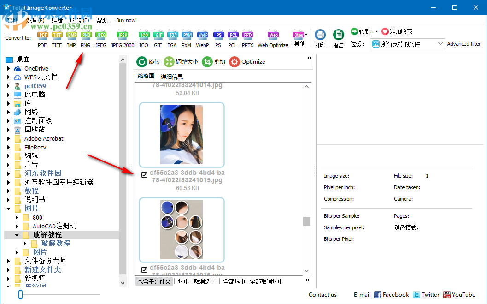Viewport: 487px width, 304px height.
Task: Toggle 包含子文件夹 at the bottom
Action: (154, 281)
